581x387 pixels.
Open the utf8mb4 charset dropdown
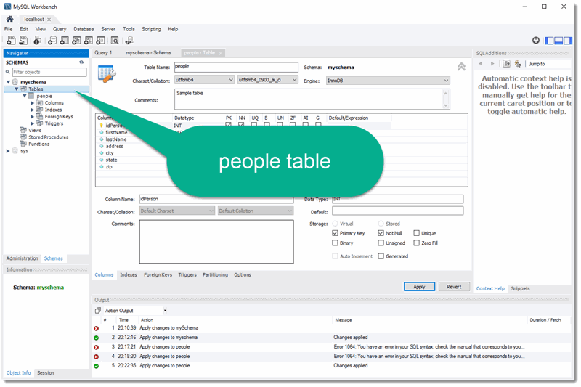205,80
